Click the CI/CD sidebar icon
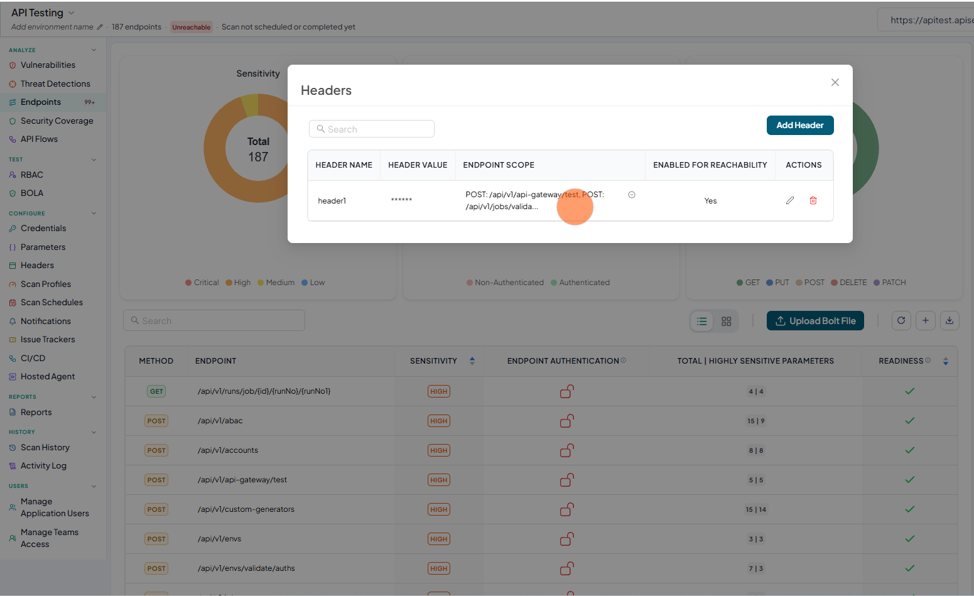This screenshot has width=974, height=596. pyautogui.click(x=13, y=359)
